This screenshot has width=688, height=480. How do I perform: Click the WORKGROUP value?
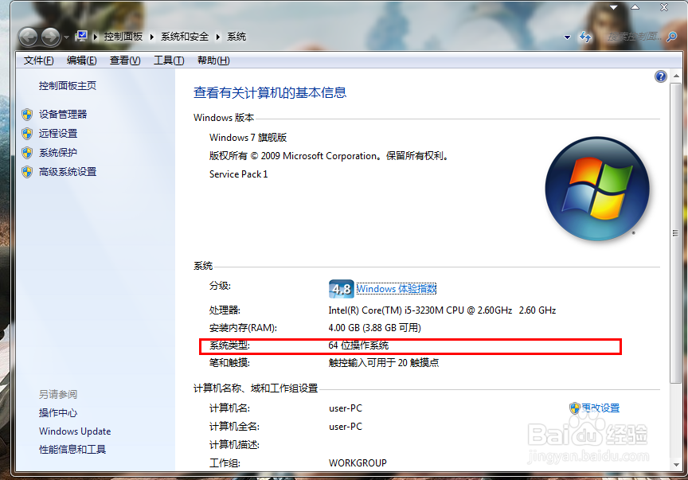tap(358, 463)
